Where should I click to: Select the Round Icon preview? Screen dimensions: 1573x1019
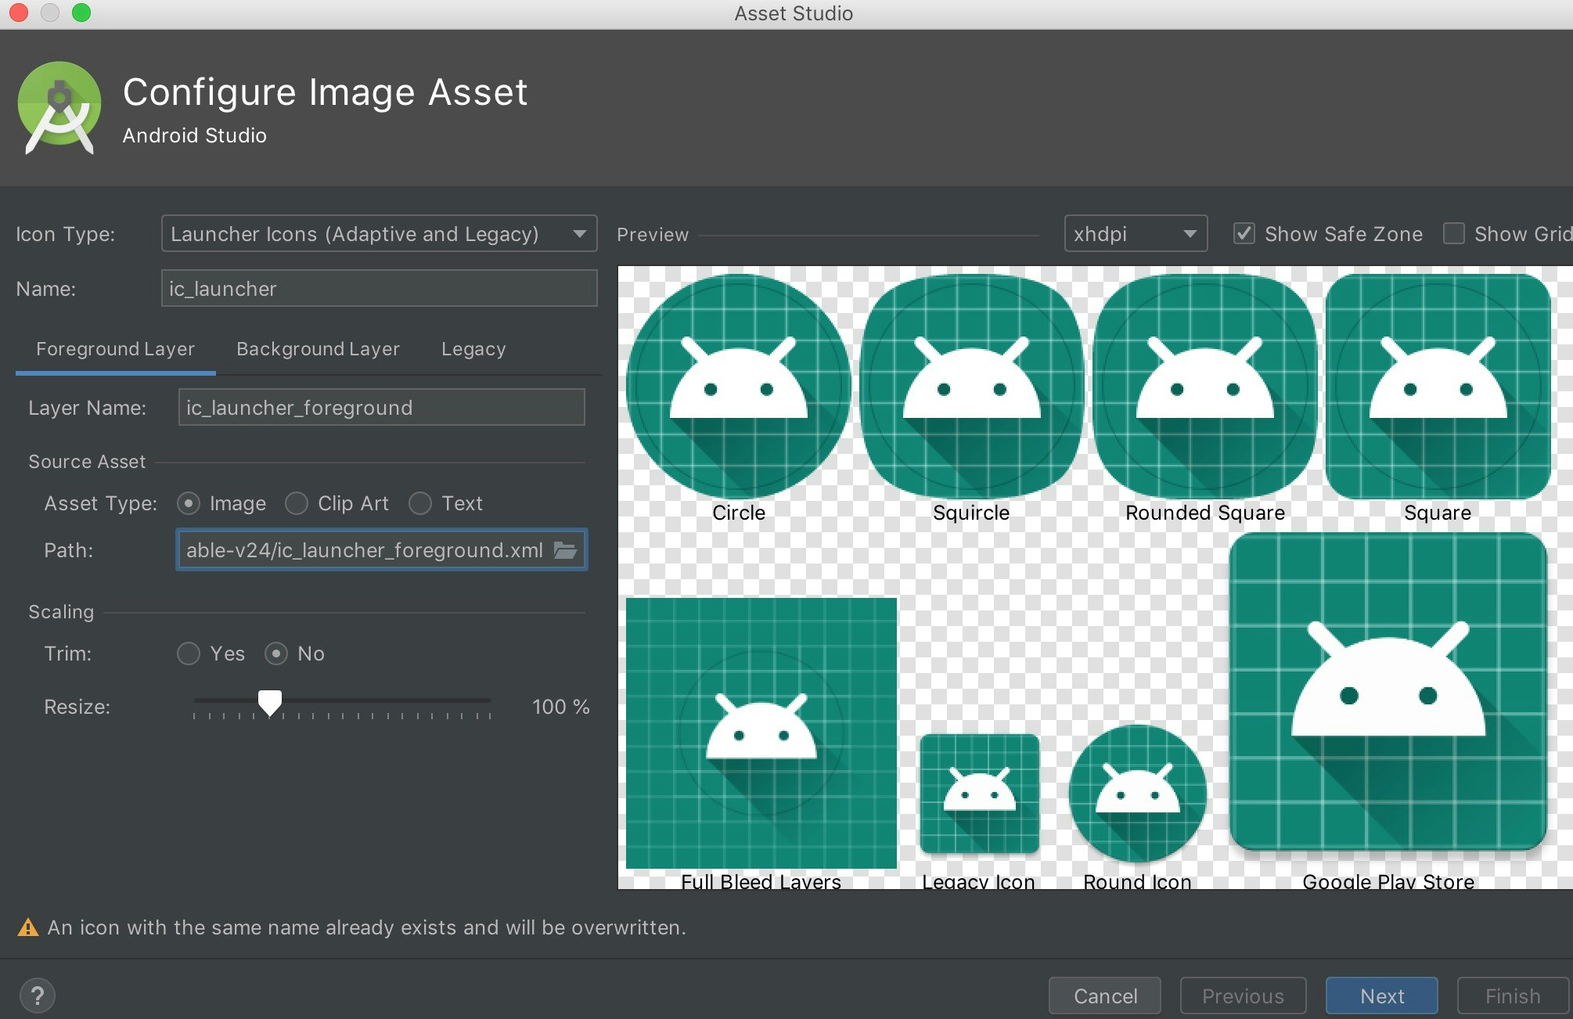[x=1137, y=794]
